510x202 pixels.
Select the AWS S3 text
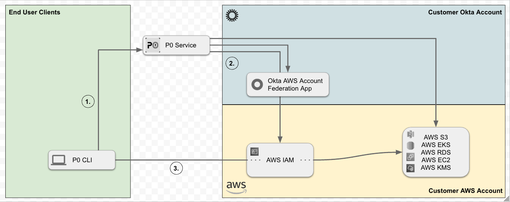[436, 137]
